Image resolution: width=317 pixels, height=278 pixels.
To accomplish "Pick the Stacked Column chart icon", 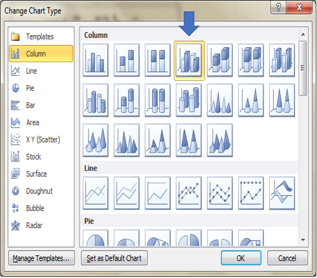I will click(x=127, y=60).
